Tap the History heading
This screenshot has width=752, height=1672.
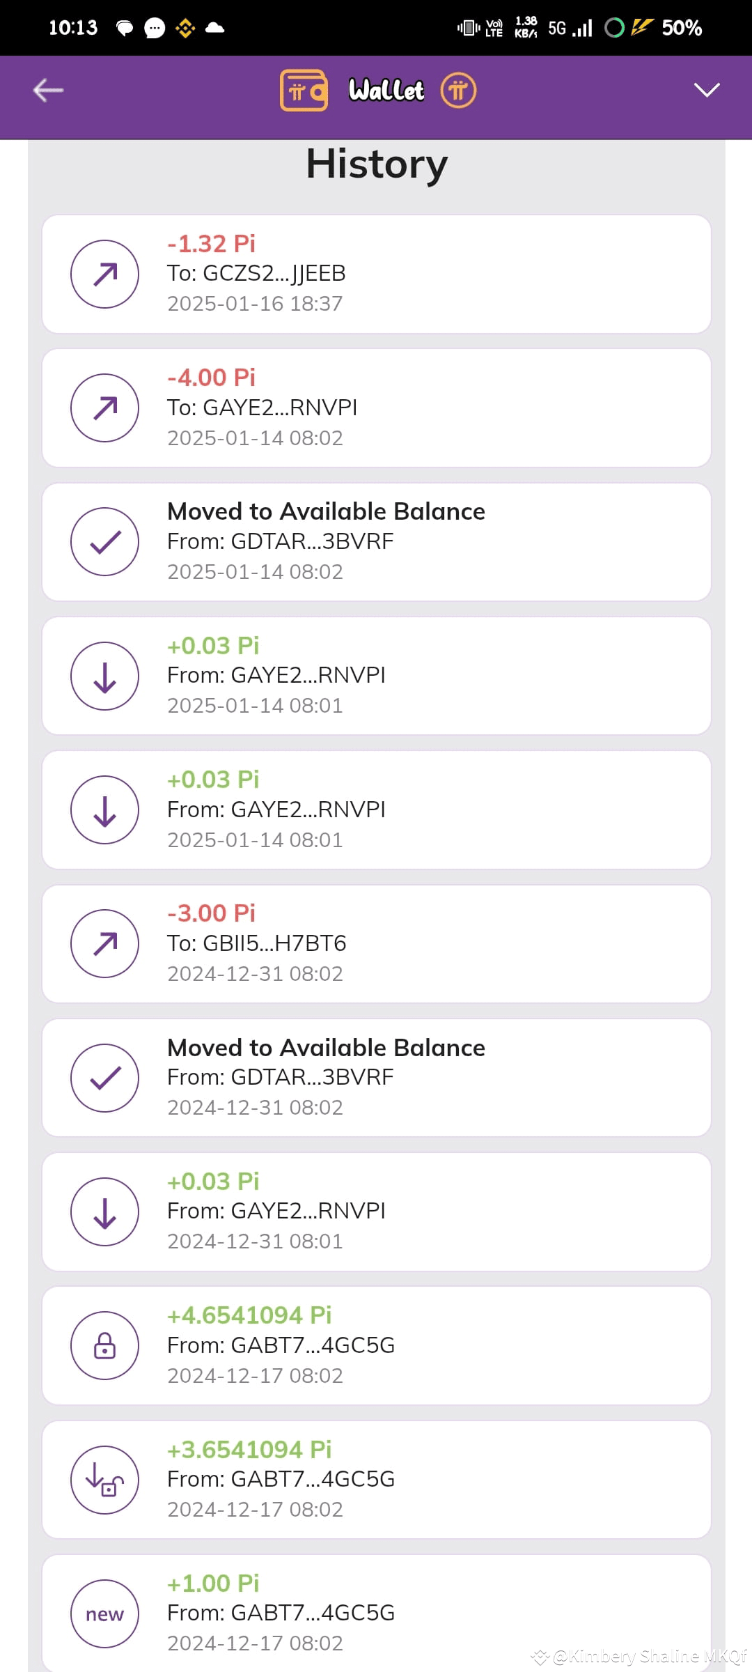coord(377,164)
